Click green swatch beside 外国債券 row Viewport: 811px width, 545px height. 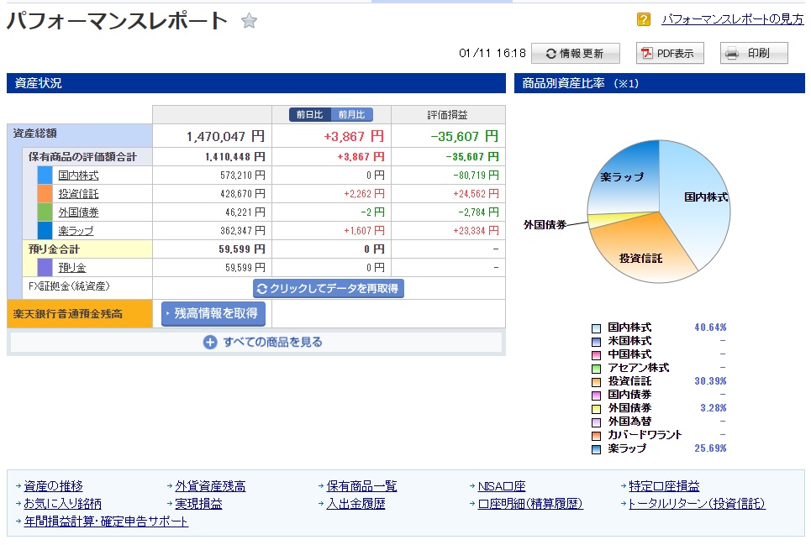pos(45,212)
